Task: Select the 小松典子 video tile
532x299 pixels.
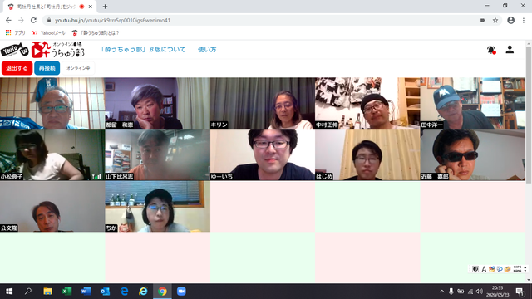Action: [x=52, y=154]
